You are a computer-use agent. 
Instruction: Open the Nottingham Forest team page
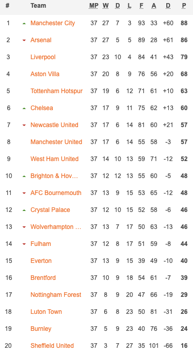pos(56,295)
